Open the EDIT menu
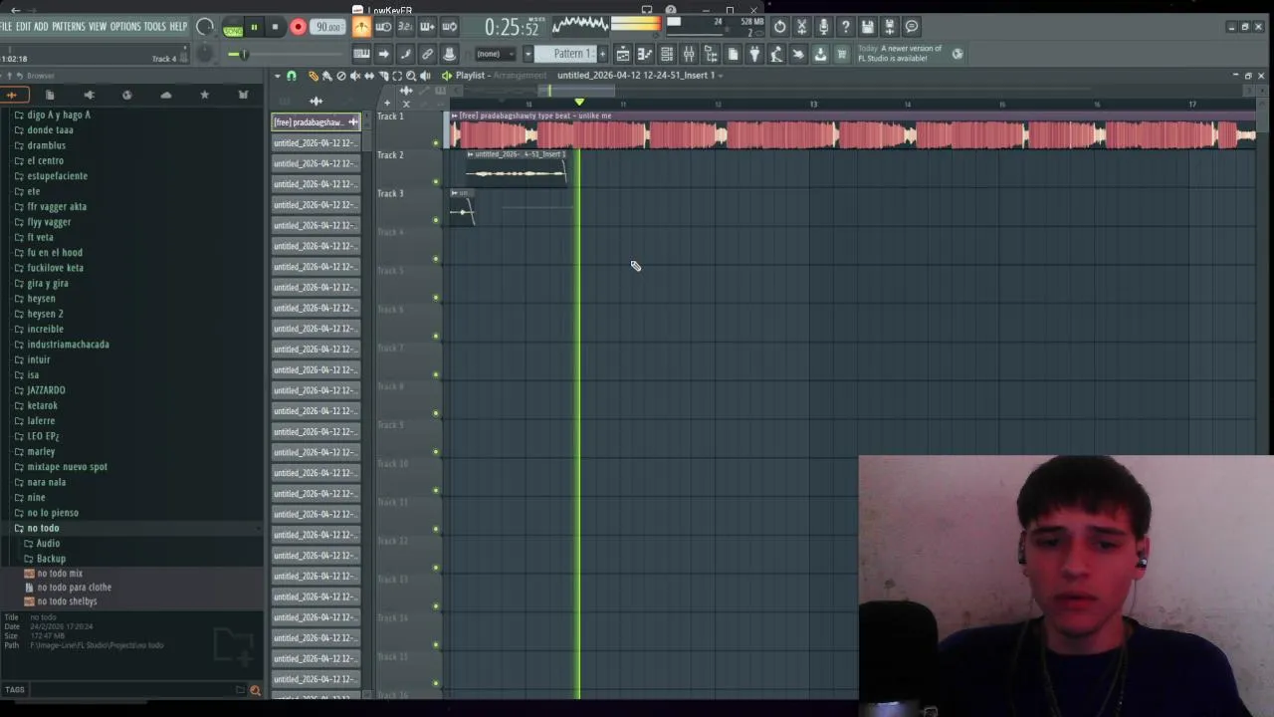Image resolution: width=1274 pixels, height=717 pixels. [24, 27]
